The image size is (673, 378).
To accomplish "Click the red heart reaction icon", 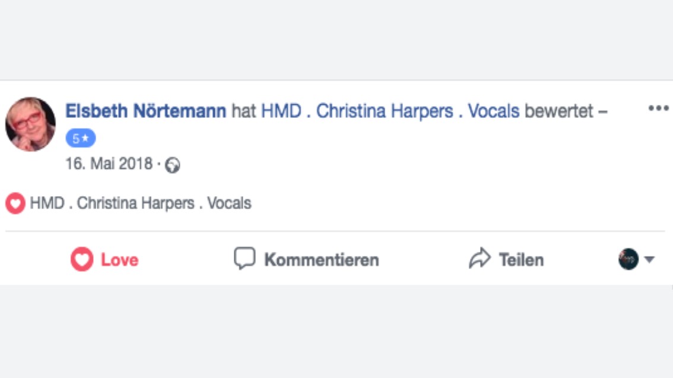I will pos(15,203).
